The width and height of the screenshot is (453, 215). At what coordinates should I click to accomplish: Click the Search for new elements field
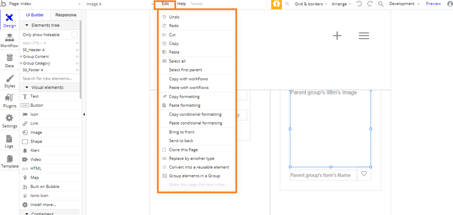(49, 78)
